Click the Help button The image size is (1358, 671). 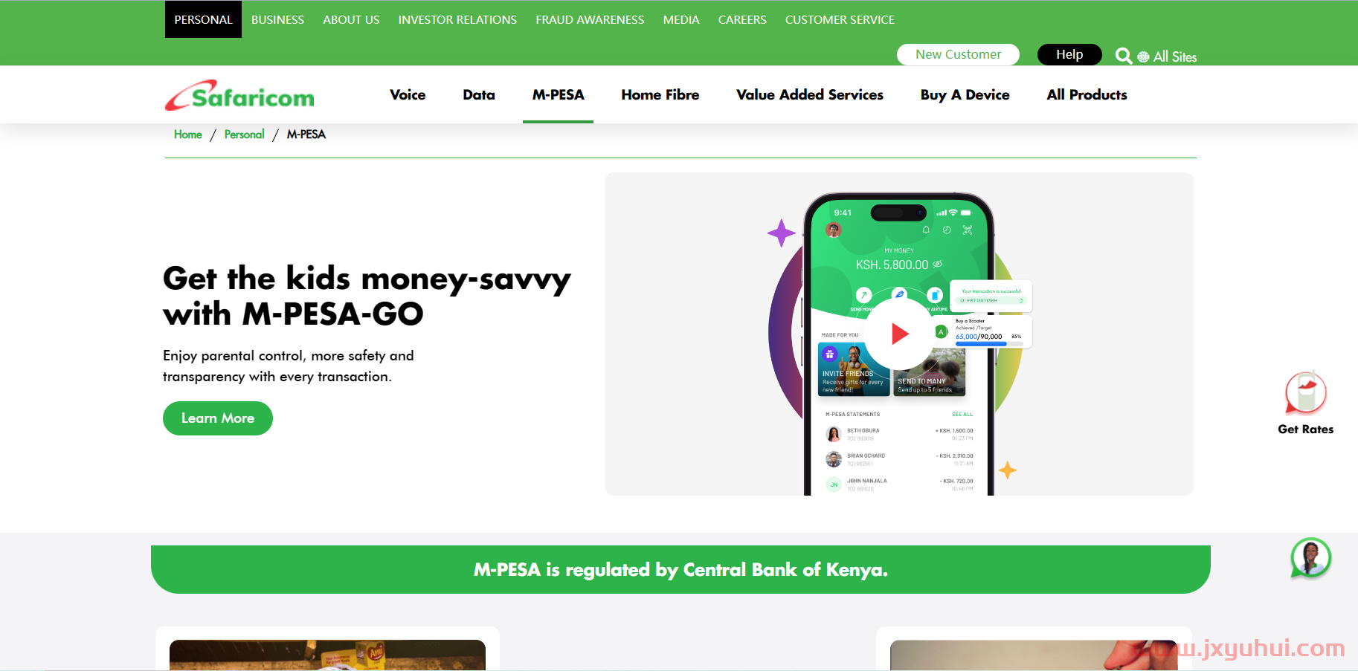(1069, 54)
